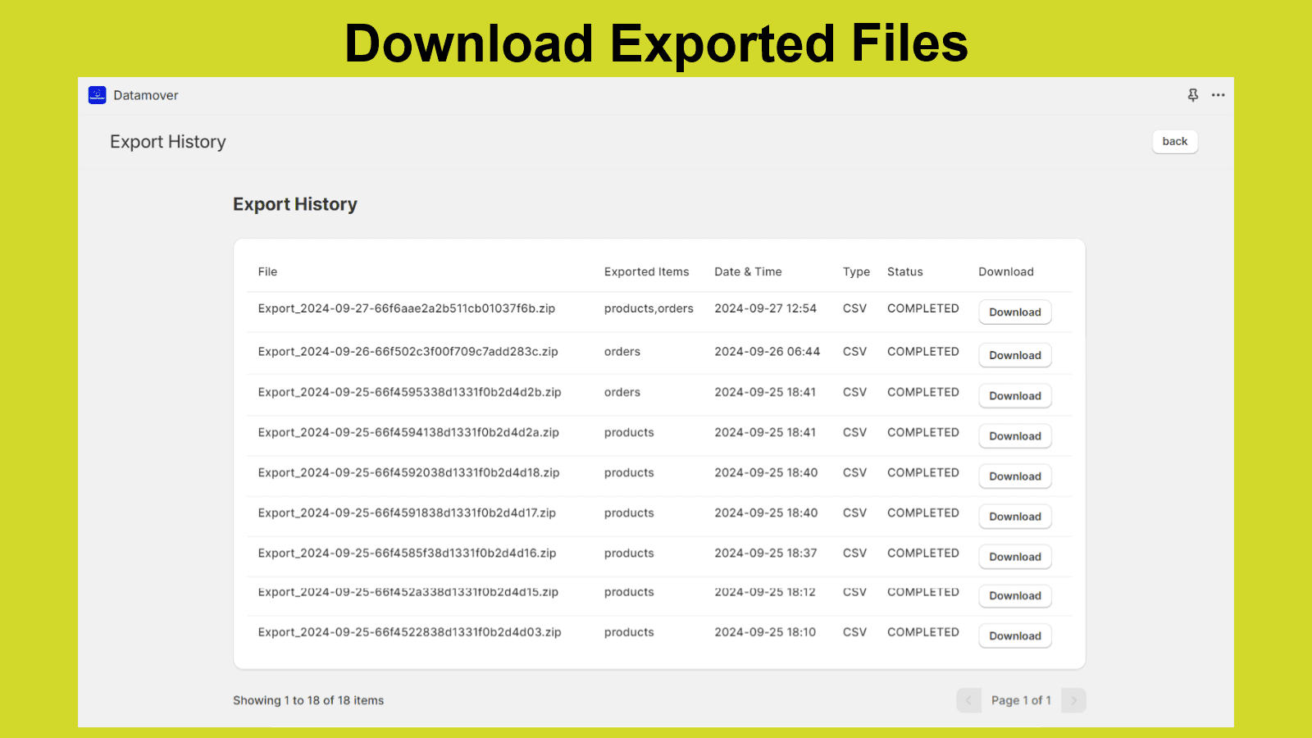The height and width of the screenshot is (738, 1312).
Task: Download the 2024-09-27 12:54 products,orders export
Action: 1014,312
